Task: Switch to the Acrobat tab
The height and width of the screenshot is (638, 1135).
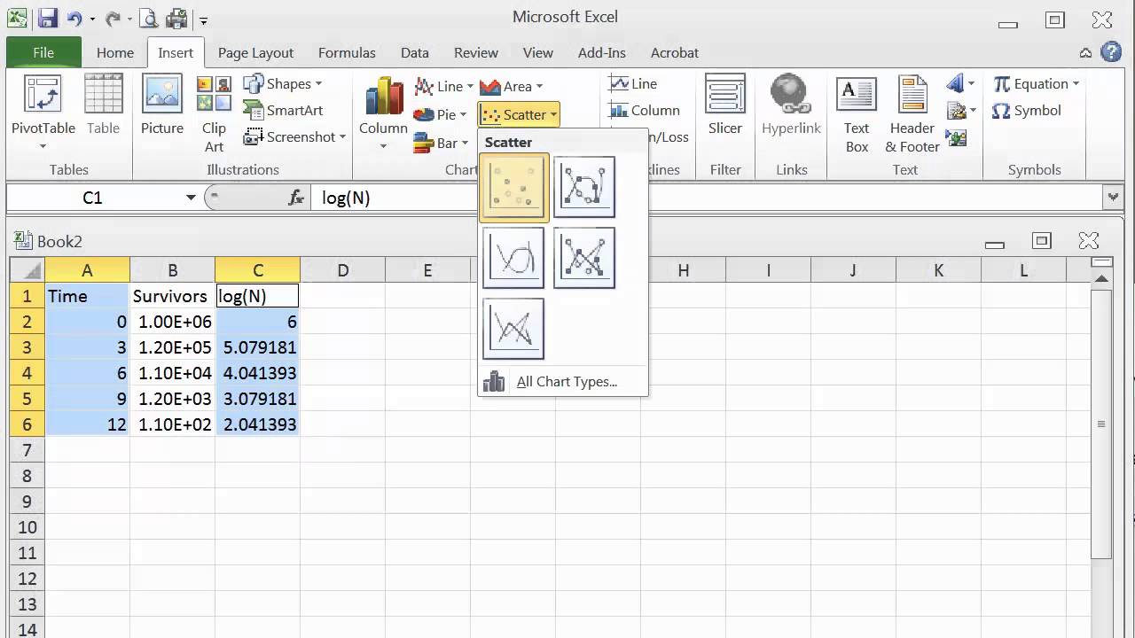Action: (x=675, y=52)
